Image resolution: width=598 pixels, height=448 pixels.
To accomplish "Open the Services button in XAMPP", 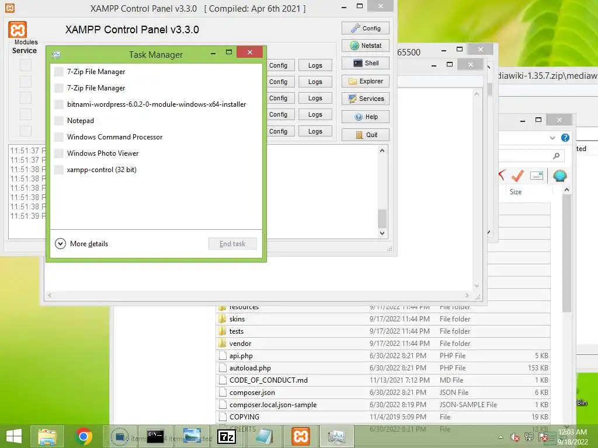I will (366, 99).
